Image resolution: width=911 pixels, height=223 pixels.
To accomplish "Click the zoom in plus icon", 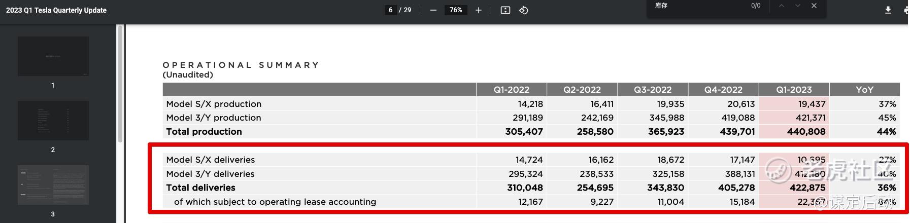I will [x=478, y=10].
